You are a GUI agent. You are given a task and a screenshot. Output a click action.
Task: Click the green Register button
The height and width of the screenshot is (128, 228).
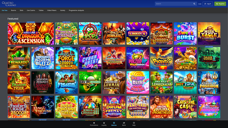(220, 4)
